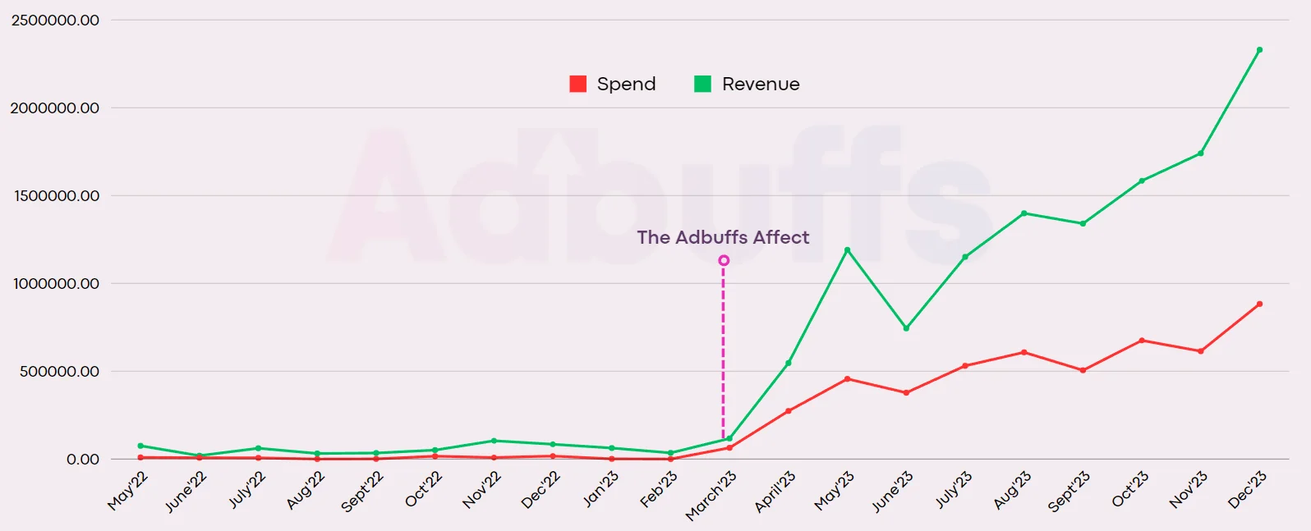The image size is (1311, 531).
Task: Click the 1000000.00 y-axis label
Action: click(55, 284)
